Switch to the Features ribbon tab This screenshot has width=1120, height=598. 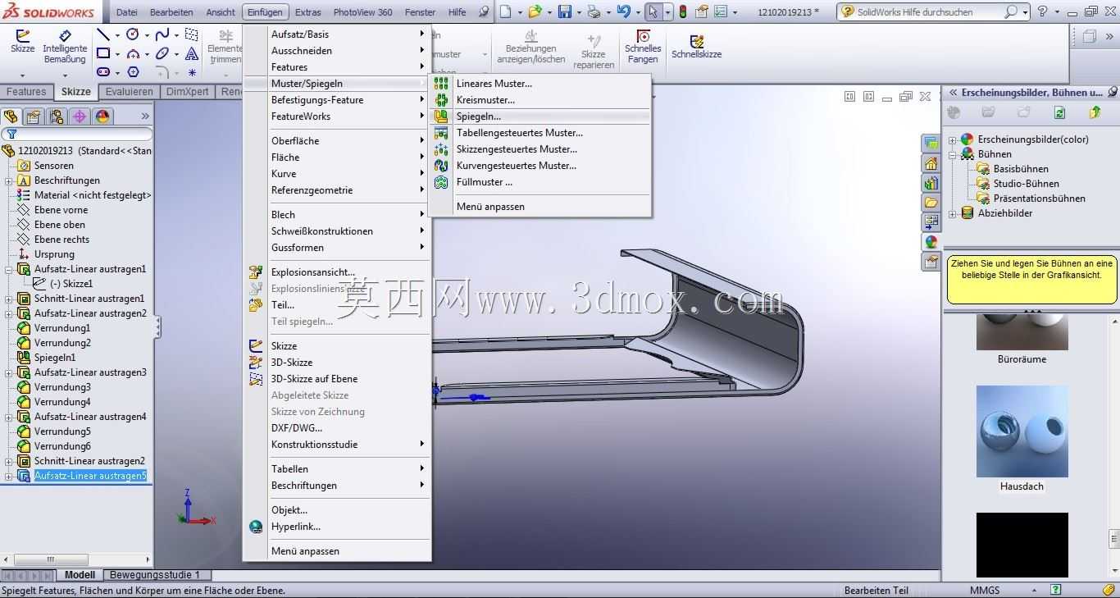pos(26,92)
